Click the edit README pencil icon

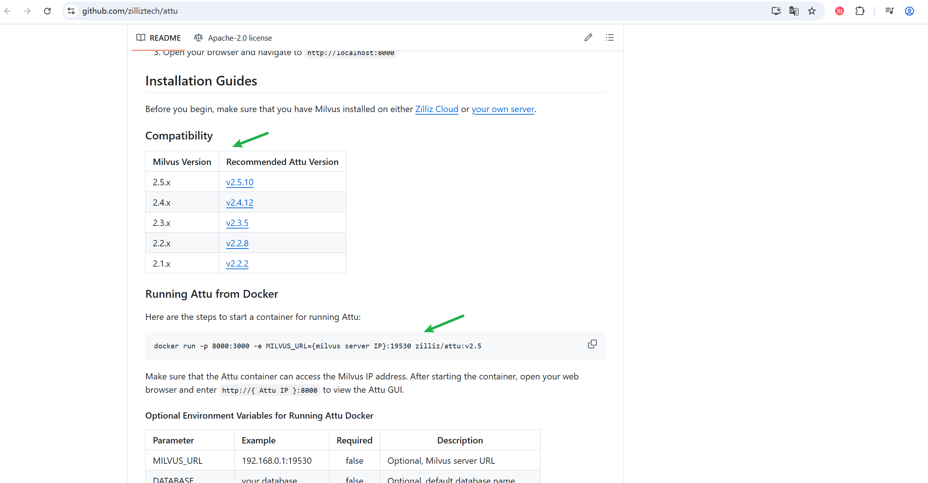tap(588, 37)
